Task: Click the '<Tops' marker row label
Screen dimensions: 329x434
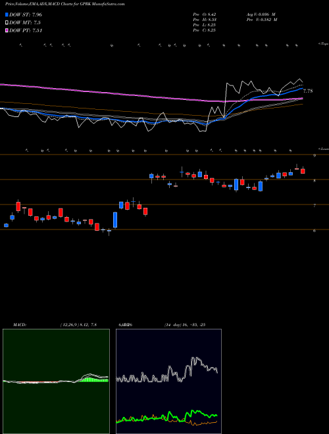Action: pos(324,44)
